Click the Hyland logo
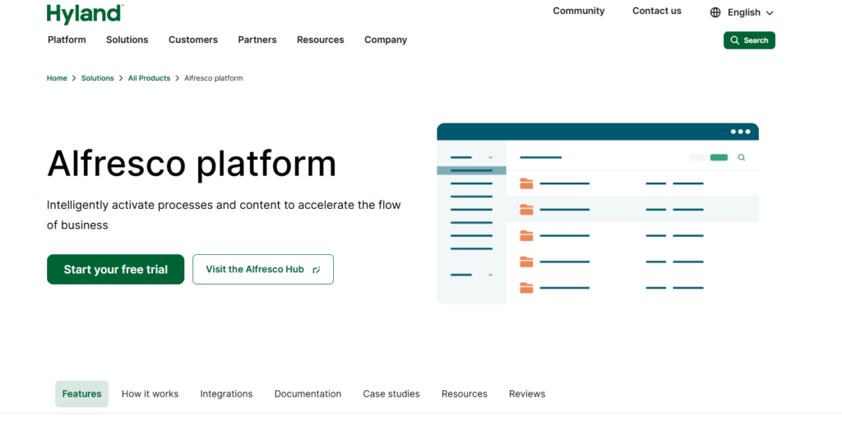 [85, 13]
